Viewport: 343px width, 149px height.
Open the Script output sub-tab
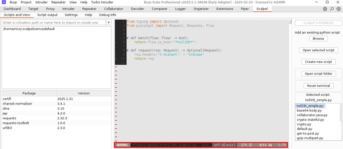coord(47,15)
